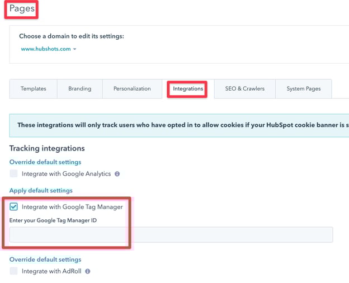
Task: Switch to the Templates tab
Action: 34,89
